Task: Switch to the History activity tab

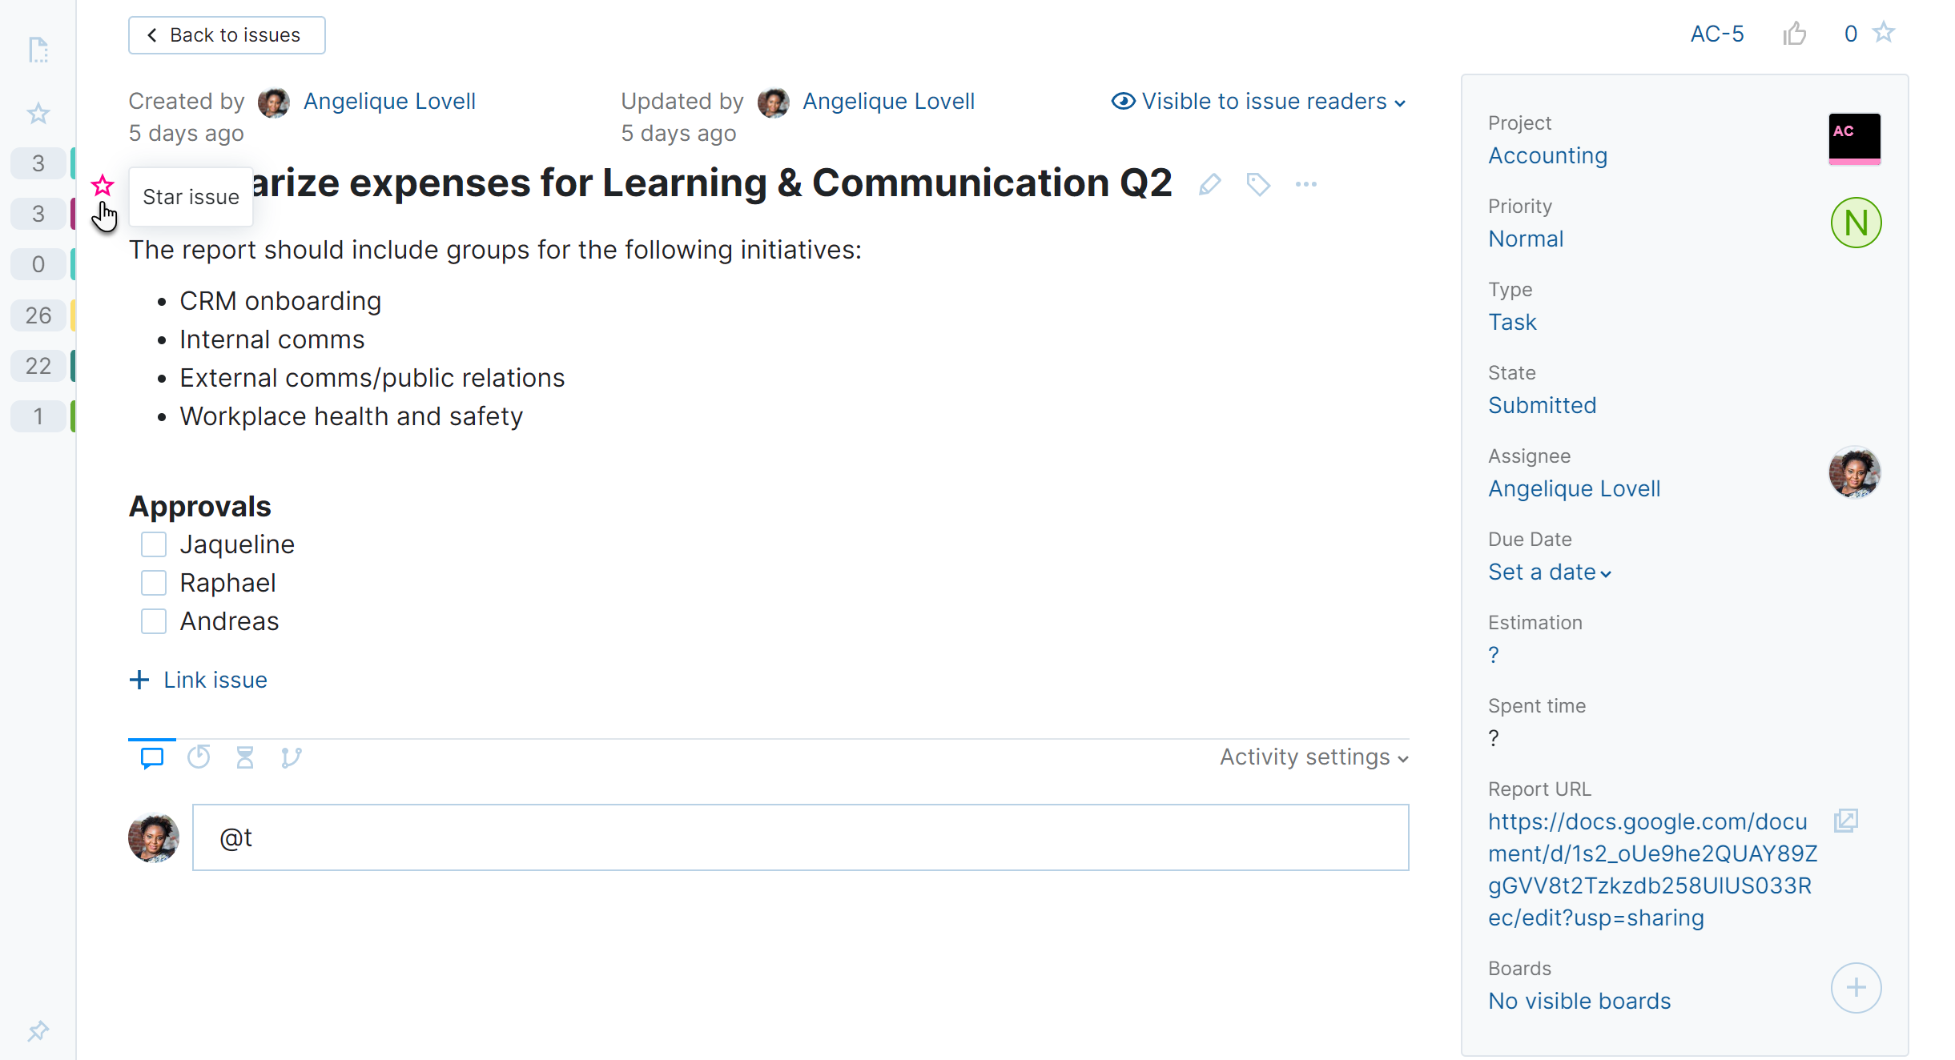Action: pos(199,757)
